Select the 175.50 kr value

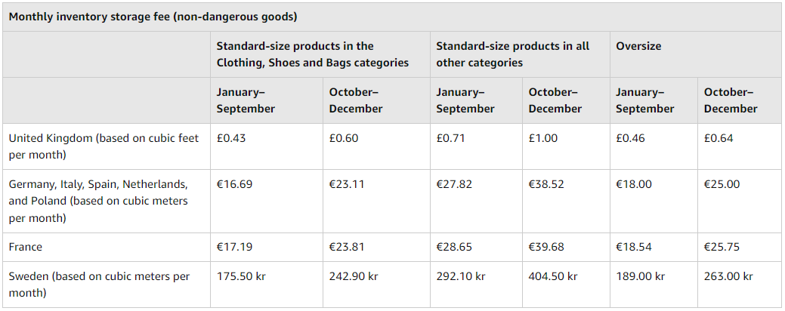[241, 276]
